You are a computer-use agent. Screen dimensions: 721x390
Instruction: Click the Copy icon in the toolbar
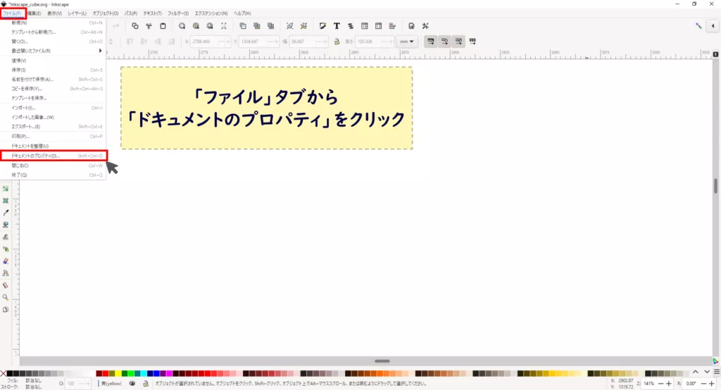pos(134,26)
